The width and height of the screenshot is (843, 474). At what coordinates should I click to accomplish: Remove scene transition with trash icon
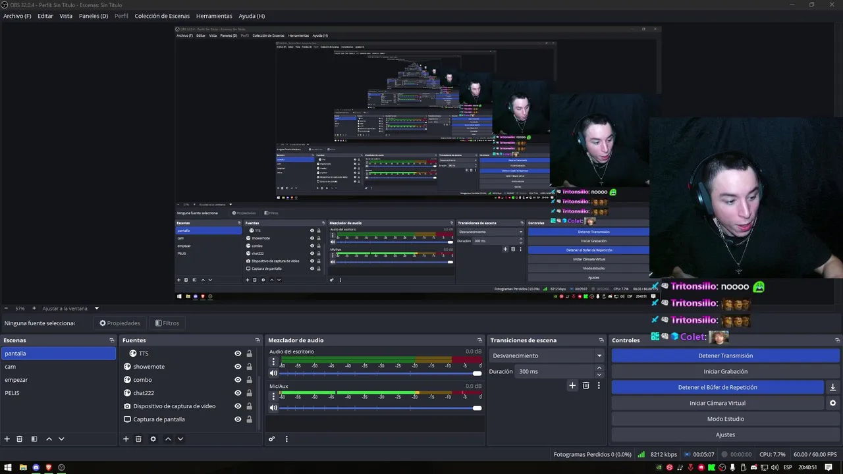coord(586,386)
